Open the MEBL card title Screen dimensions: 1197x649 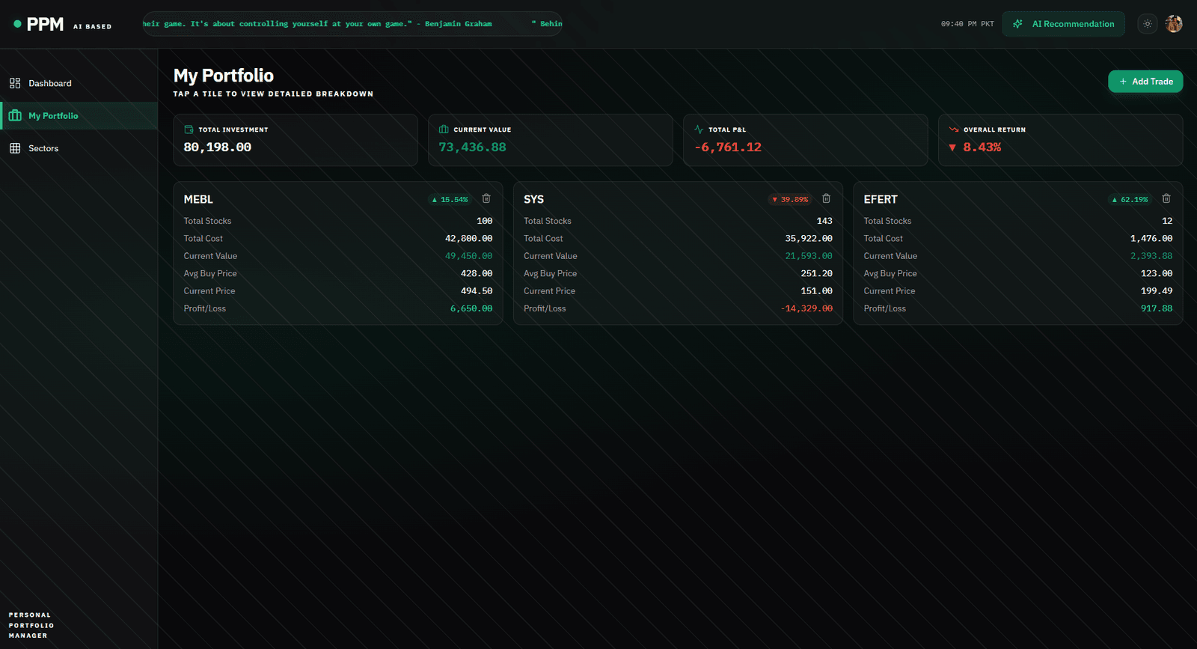(x=198, y=199)
